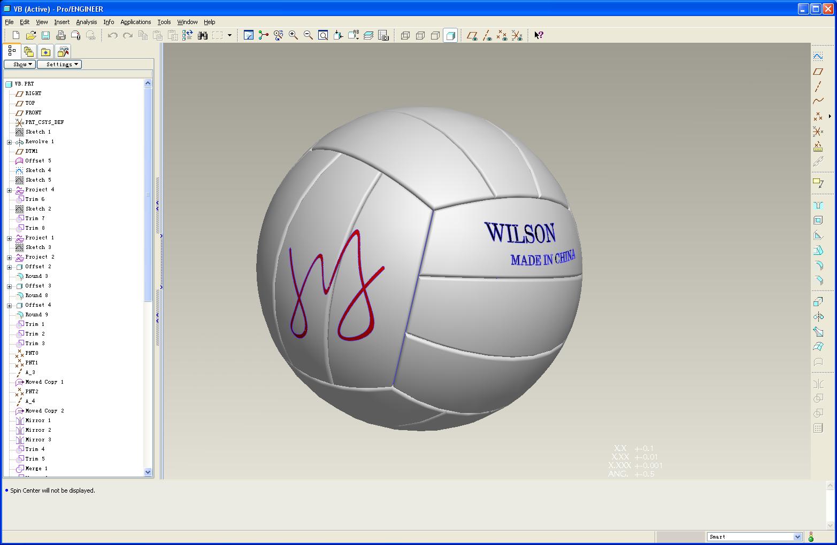Regenerate the model from the top toolbar

(187, 35)
